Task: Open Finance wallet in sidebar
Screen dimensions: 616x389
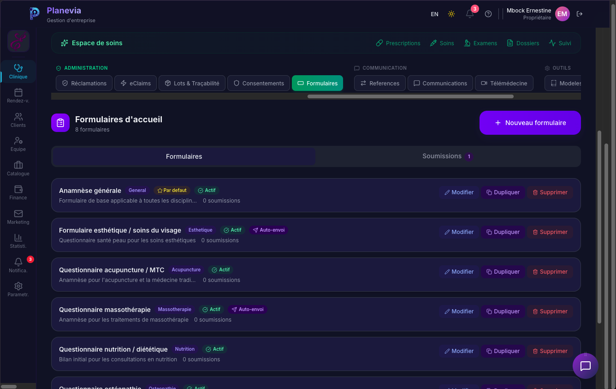Action: 18,192
